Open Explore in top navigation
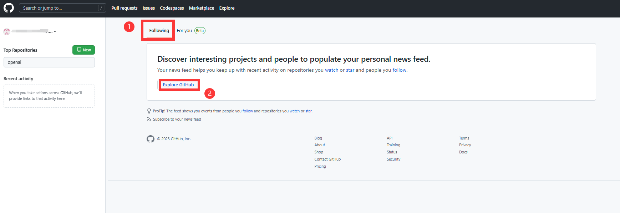Image resolution: width=620 pixels, height=213 pixels. click(227, 8)
